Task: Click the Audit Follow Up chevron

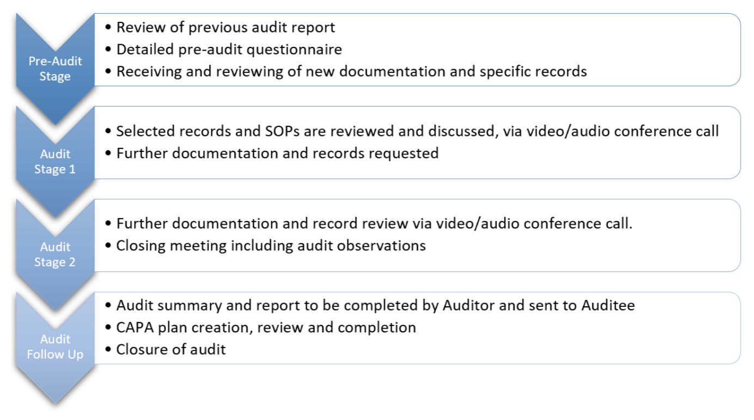Action: point(55,347)
